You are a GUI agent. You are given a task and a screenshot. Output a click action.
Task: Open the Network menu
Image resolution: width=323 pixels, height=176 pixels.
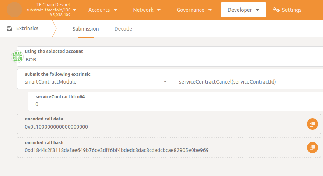147,10
